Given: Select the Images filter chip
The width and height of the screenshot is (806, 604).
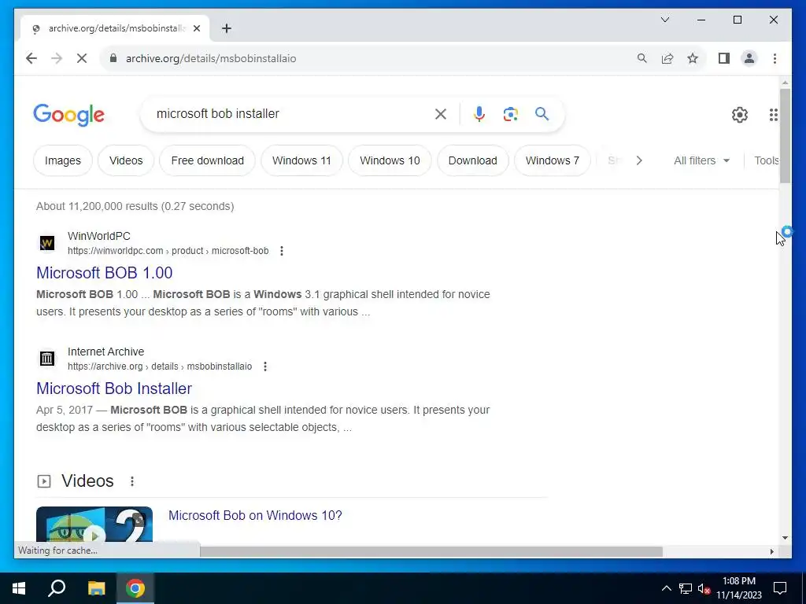Looking at the screenshot, I should pos(63,160).
